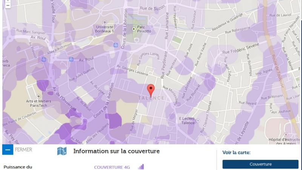Click the E.Leclerc Talence shop marker
302x170 pixels.
(197, 121)
